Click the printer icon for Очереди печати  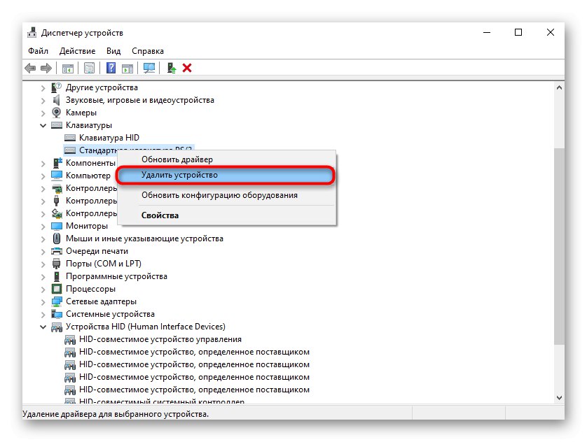coord(57,251)
